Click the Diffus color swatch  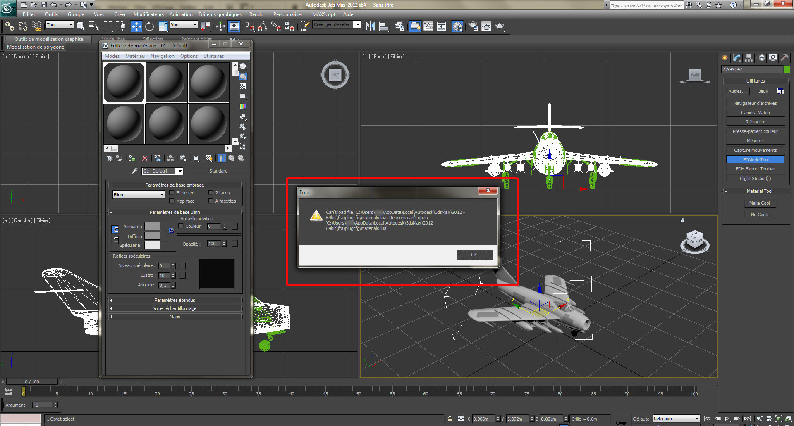click(152, 236)
